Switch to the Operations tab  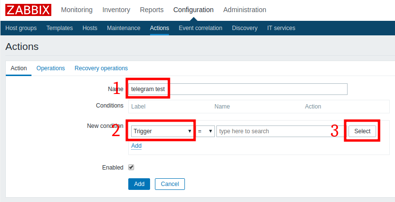pyautogui.click(x=51, y=68)
